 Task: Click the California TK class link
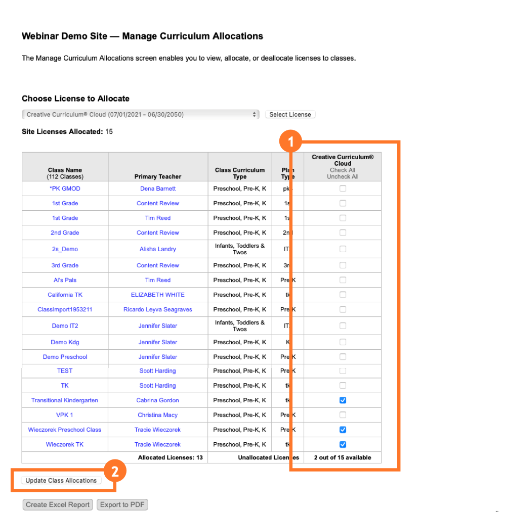[65, 294]
